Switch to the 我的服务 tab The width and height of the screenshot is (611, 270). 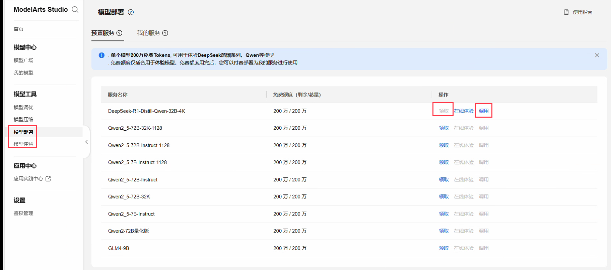pos(149,33)
